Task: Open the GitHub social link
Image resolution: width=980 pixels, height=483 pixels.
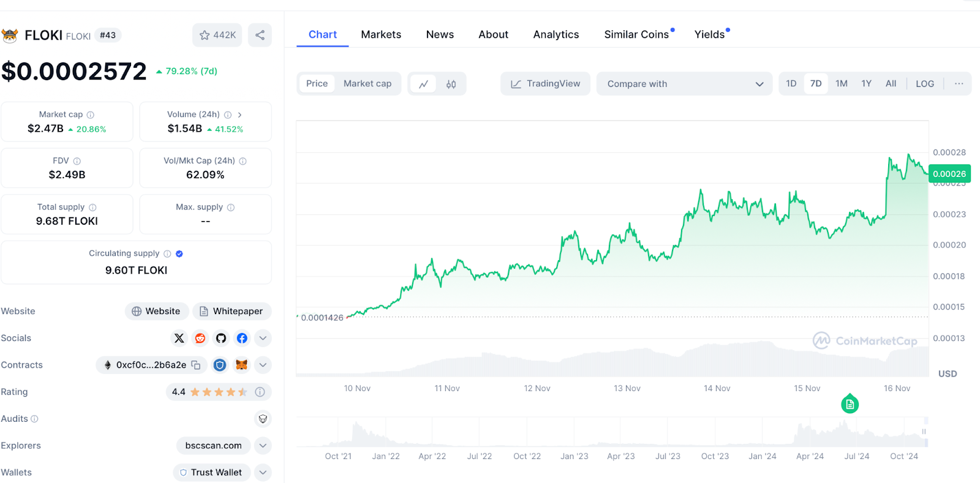Action: click(221, 338)
